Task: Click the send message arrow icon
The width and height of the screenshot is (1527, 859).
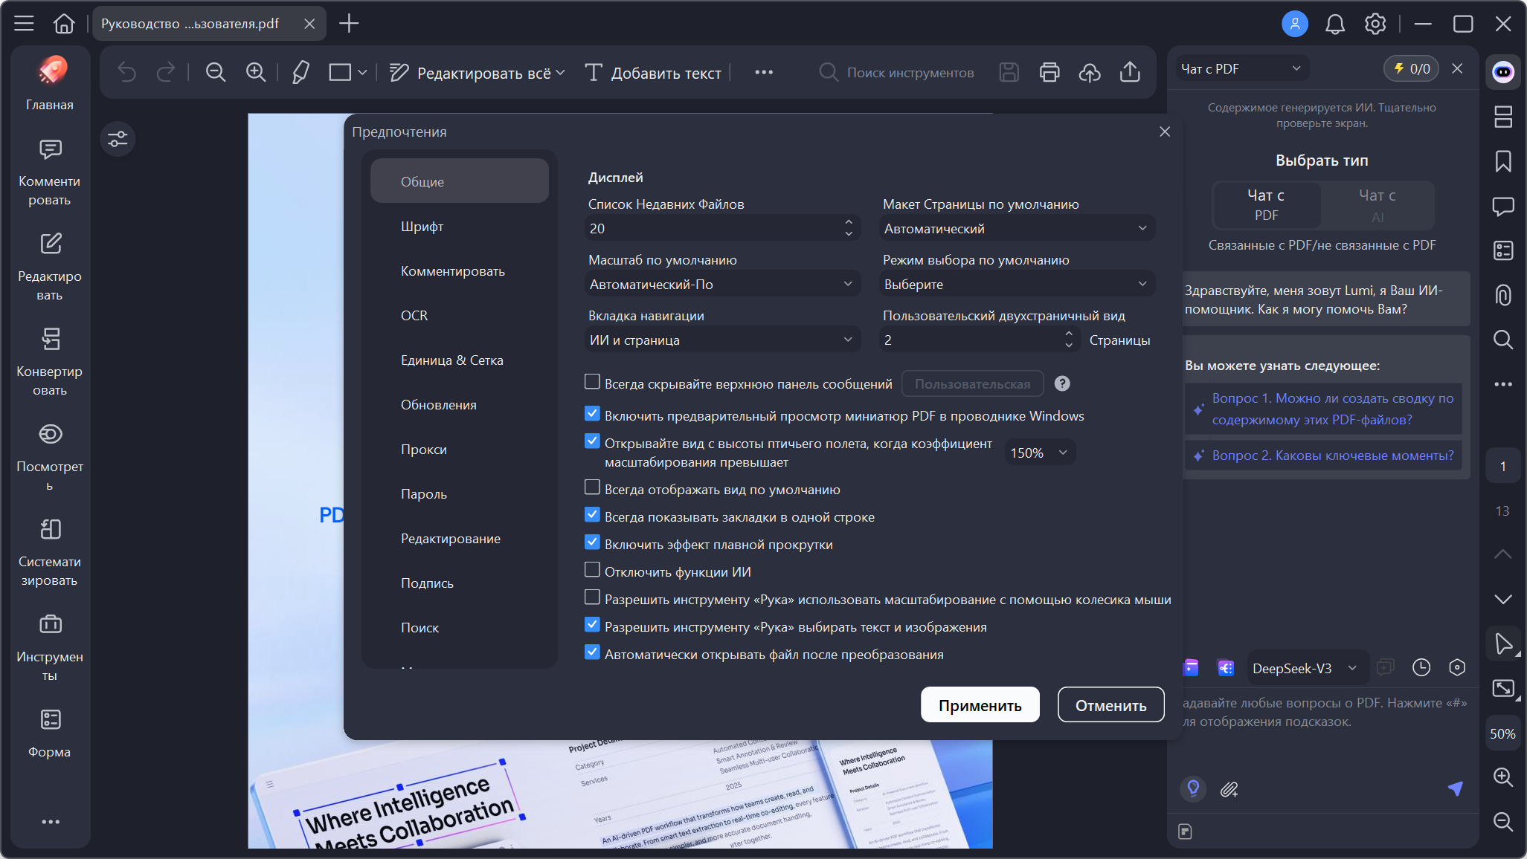Action: click(1456, 788)
